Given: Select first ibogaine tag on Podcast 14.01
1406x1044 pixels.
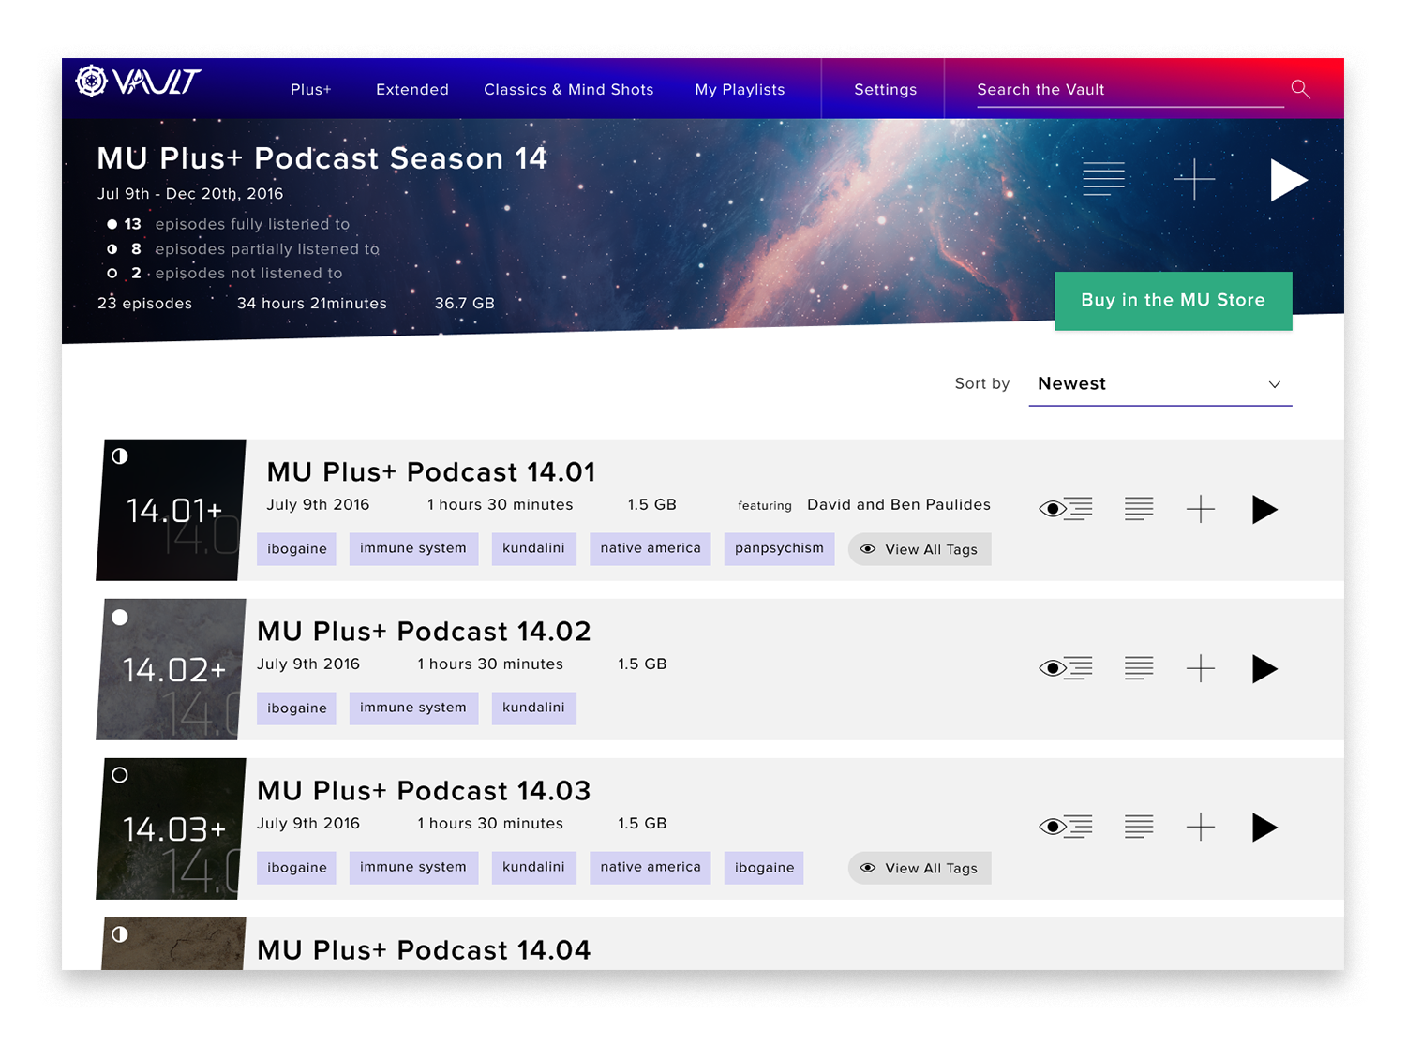Looking at the screenshot, I should pyautogui.click(x=297, y=548).
